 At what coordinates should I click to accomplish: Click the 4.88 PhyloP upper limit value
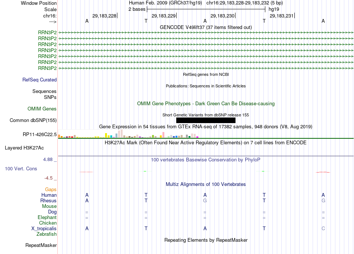click(48, 160)
